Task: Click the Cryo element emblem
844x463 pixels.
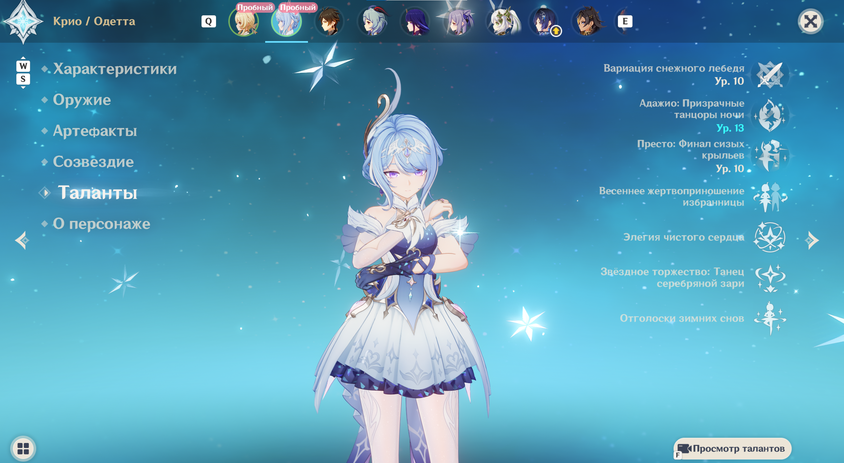Action: 23,21
